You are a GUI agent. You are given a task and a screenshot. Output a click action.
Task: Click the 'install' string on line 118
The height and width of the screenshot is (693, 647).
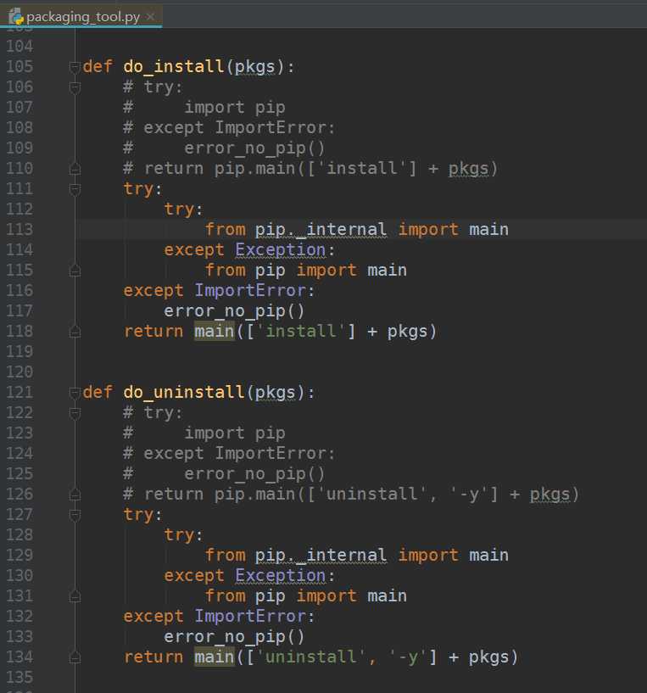[301, 331]
